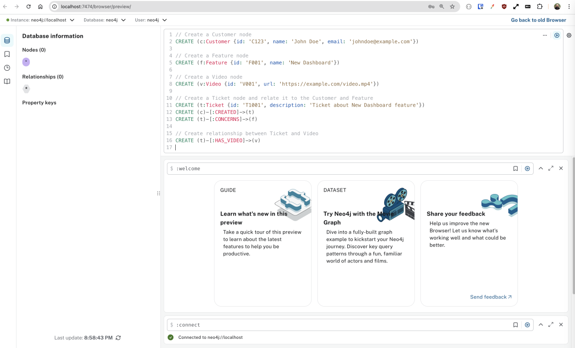Viewport: 575px width, 348px height.
Task: Open the Movie Graph dataset guide card
Action: coord(366,243)
